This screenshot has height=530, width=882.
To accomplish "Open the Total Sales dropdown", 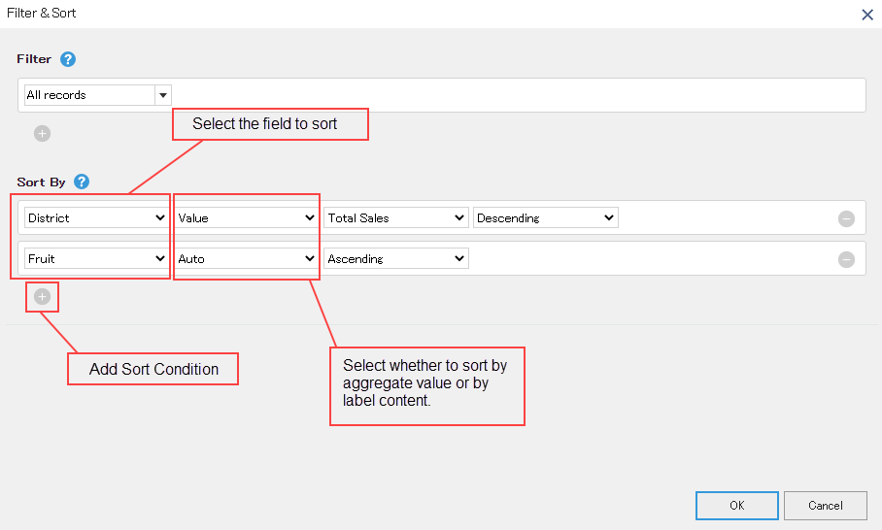I will tap(396, 218).
